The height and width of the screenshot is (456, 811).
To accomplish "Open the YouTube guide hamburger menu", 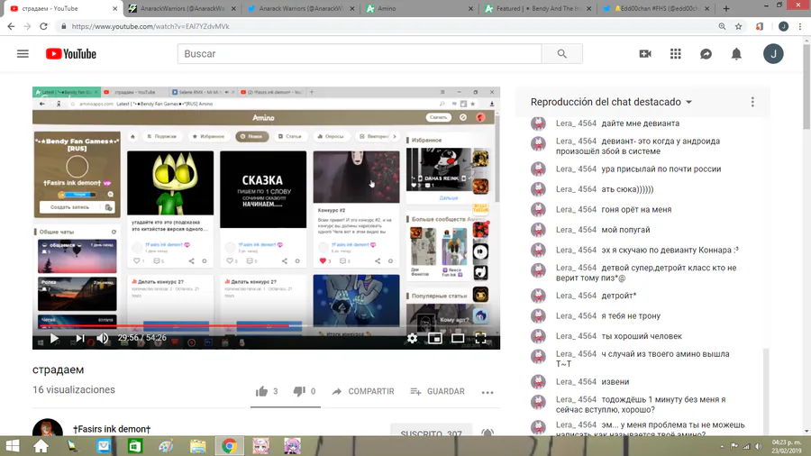I will 23,54.
